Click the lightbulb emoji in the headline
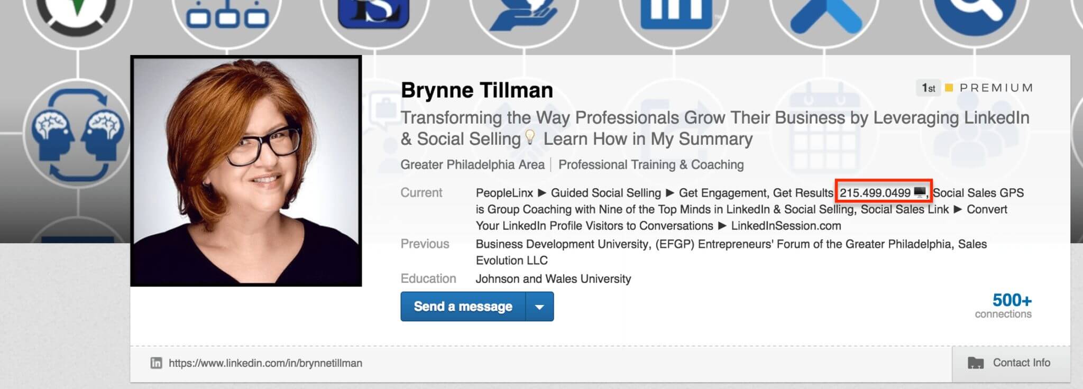The image size is (1083, 389). [x=530, y=138]
